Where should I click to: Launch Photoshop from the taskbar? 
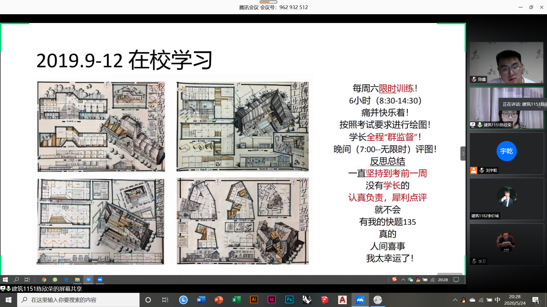tap(289, 300)
